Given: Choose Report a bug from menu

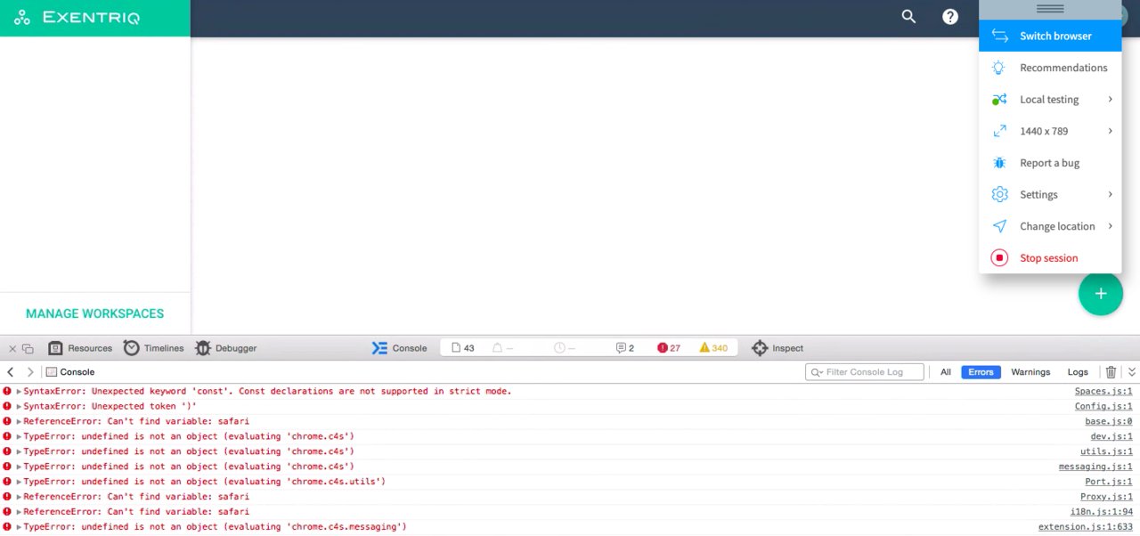Looking at the screenshot, I should click(x=1049, y=163).
